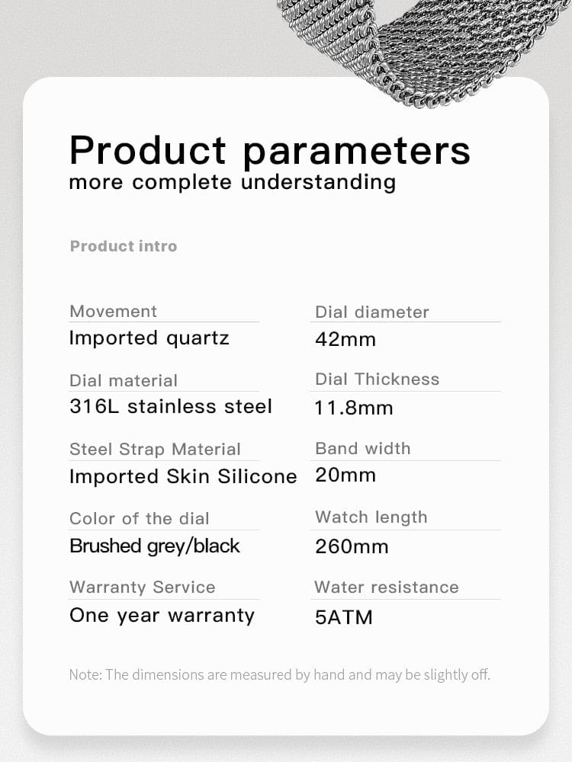Click the "Dial diameter" label
Viewport: 572px width, 762px height.
[371, 312]
